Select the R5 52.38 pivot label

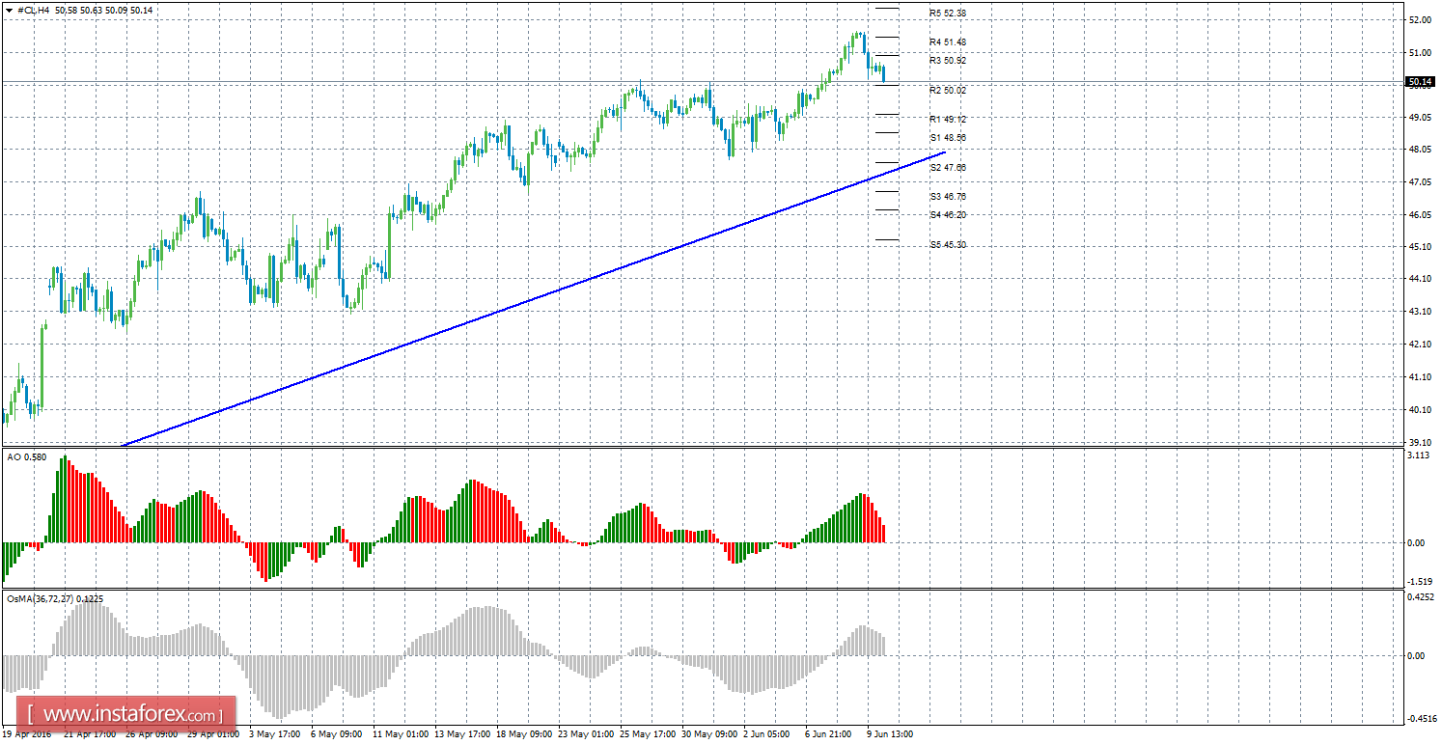tap(948, 14)
